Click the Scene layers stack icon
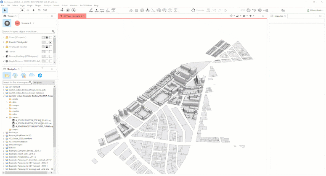This screenshot has width=326, height=176. point(7,23)
